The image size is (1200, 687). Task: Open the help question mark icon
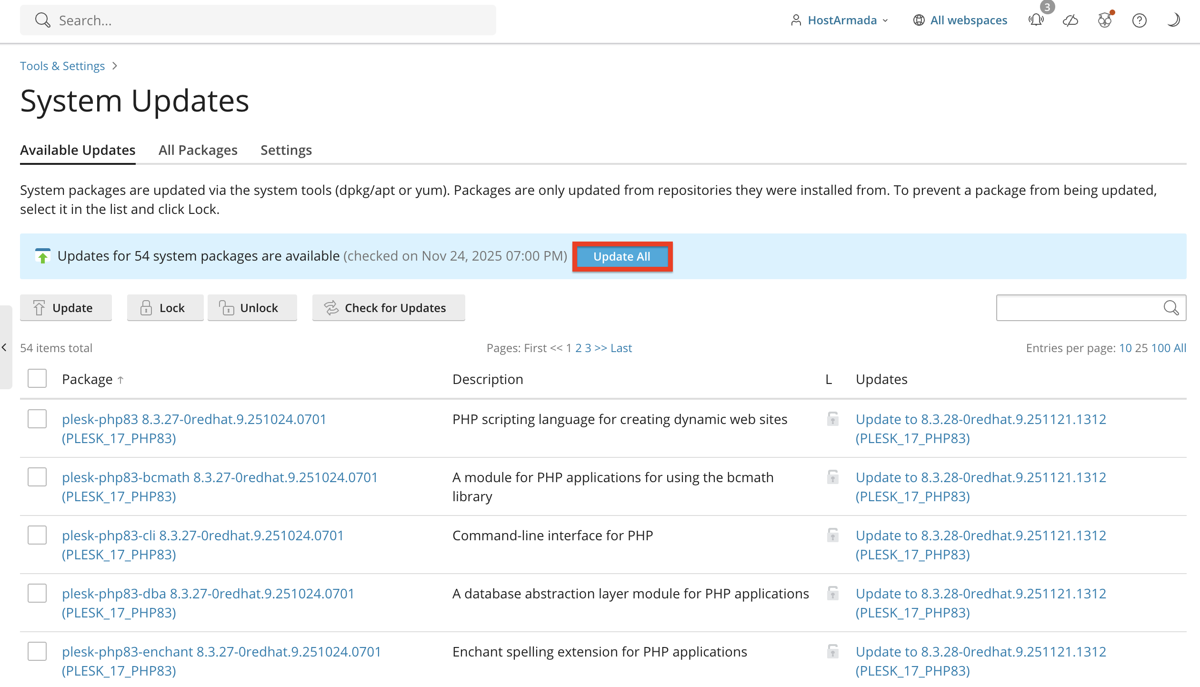pyautogui.click(x=1139, y=20)
